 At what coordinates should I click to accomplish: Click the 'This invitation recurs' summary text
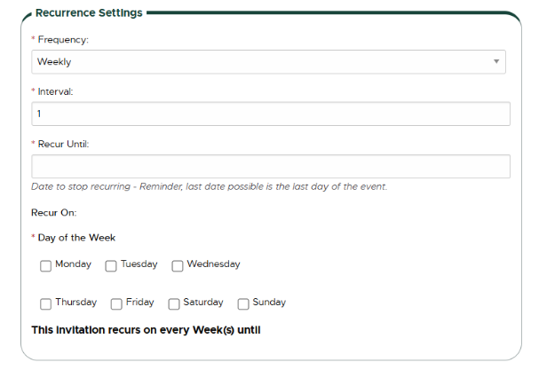[145, 330]
